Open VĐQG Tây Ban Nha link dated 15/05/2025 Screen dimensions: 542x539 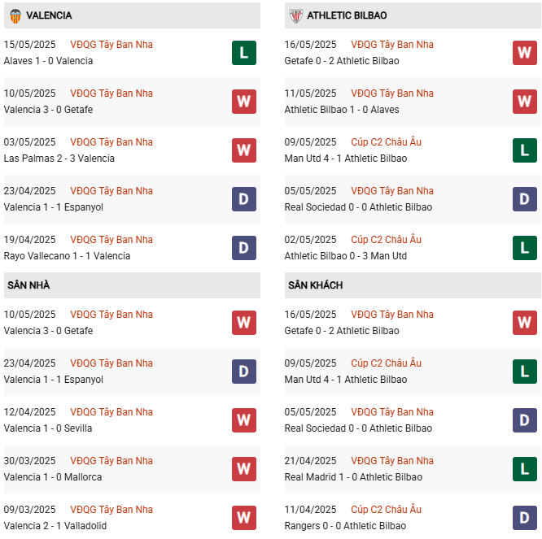click(x=111, y=45)
